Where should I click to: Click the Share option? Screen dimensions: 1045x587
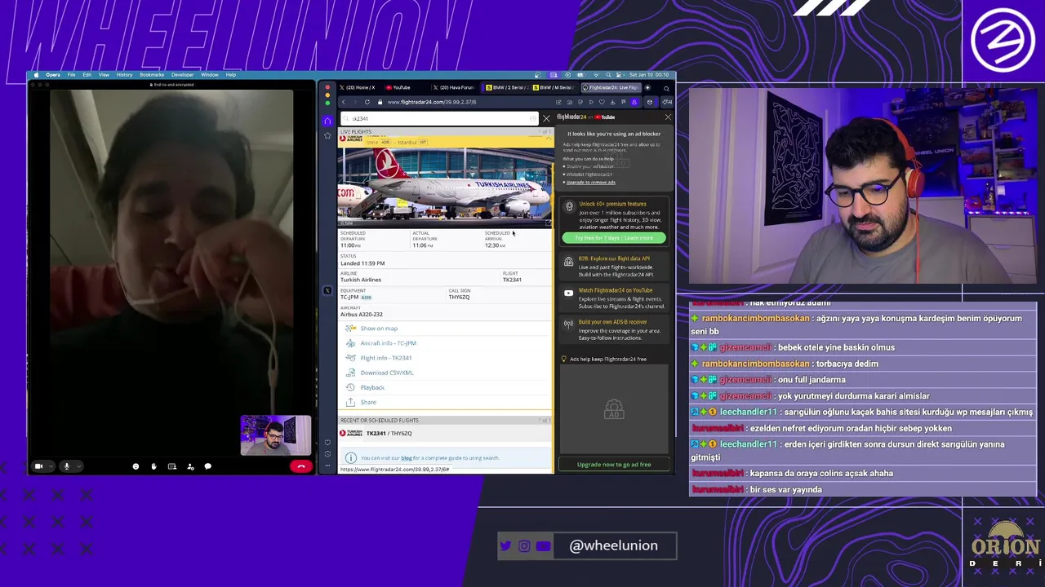pos(368,402)
